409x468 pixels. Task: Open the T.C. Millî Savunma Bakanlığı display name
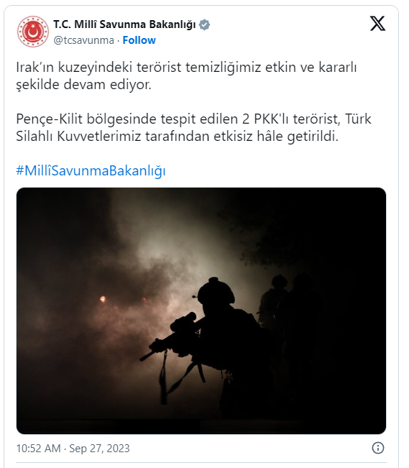pyautogui.click(x=124, y=24)
